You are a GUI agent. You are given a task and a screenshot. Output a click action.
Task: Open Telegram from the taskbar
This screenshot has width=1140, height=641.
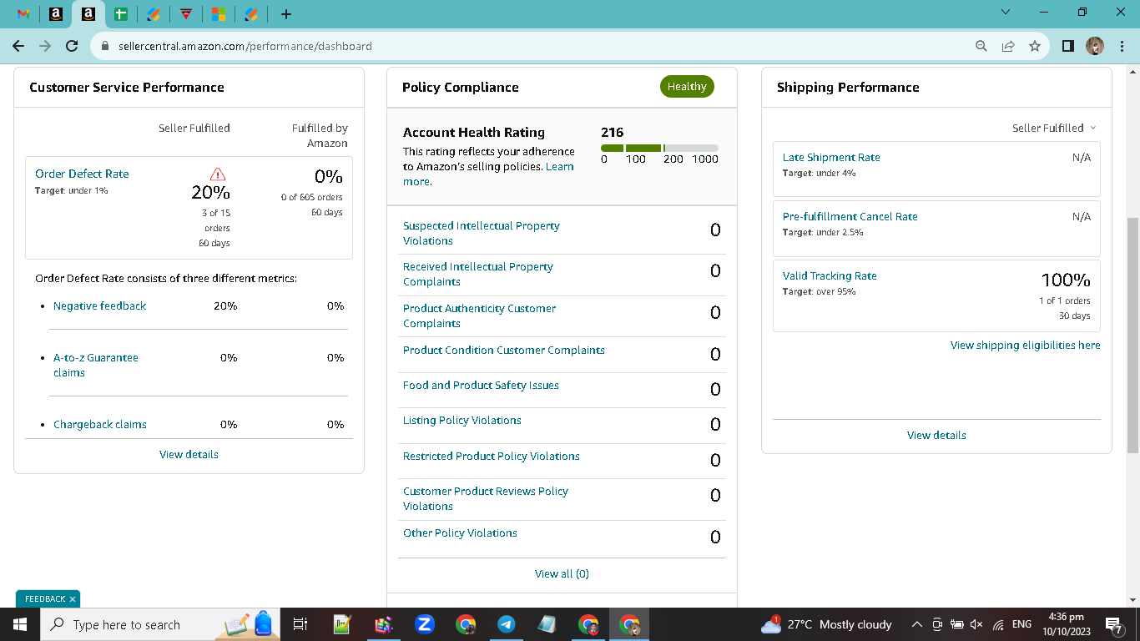point(507,624)
